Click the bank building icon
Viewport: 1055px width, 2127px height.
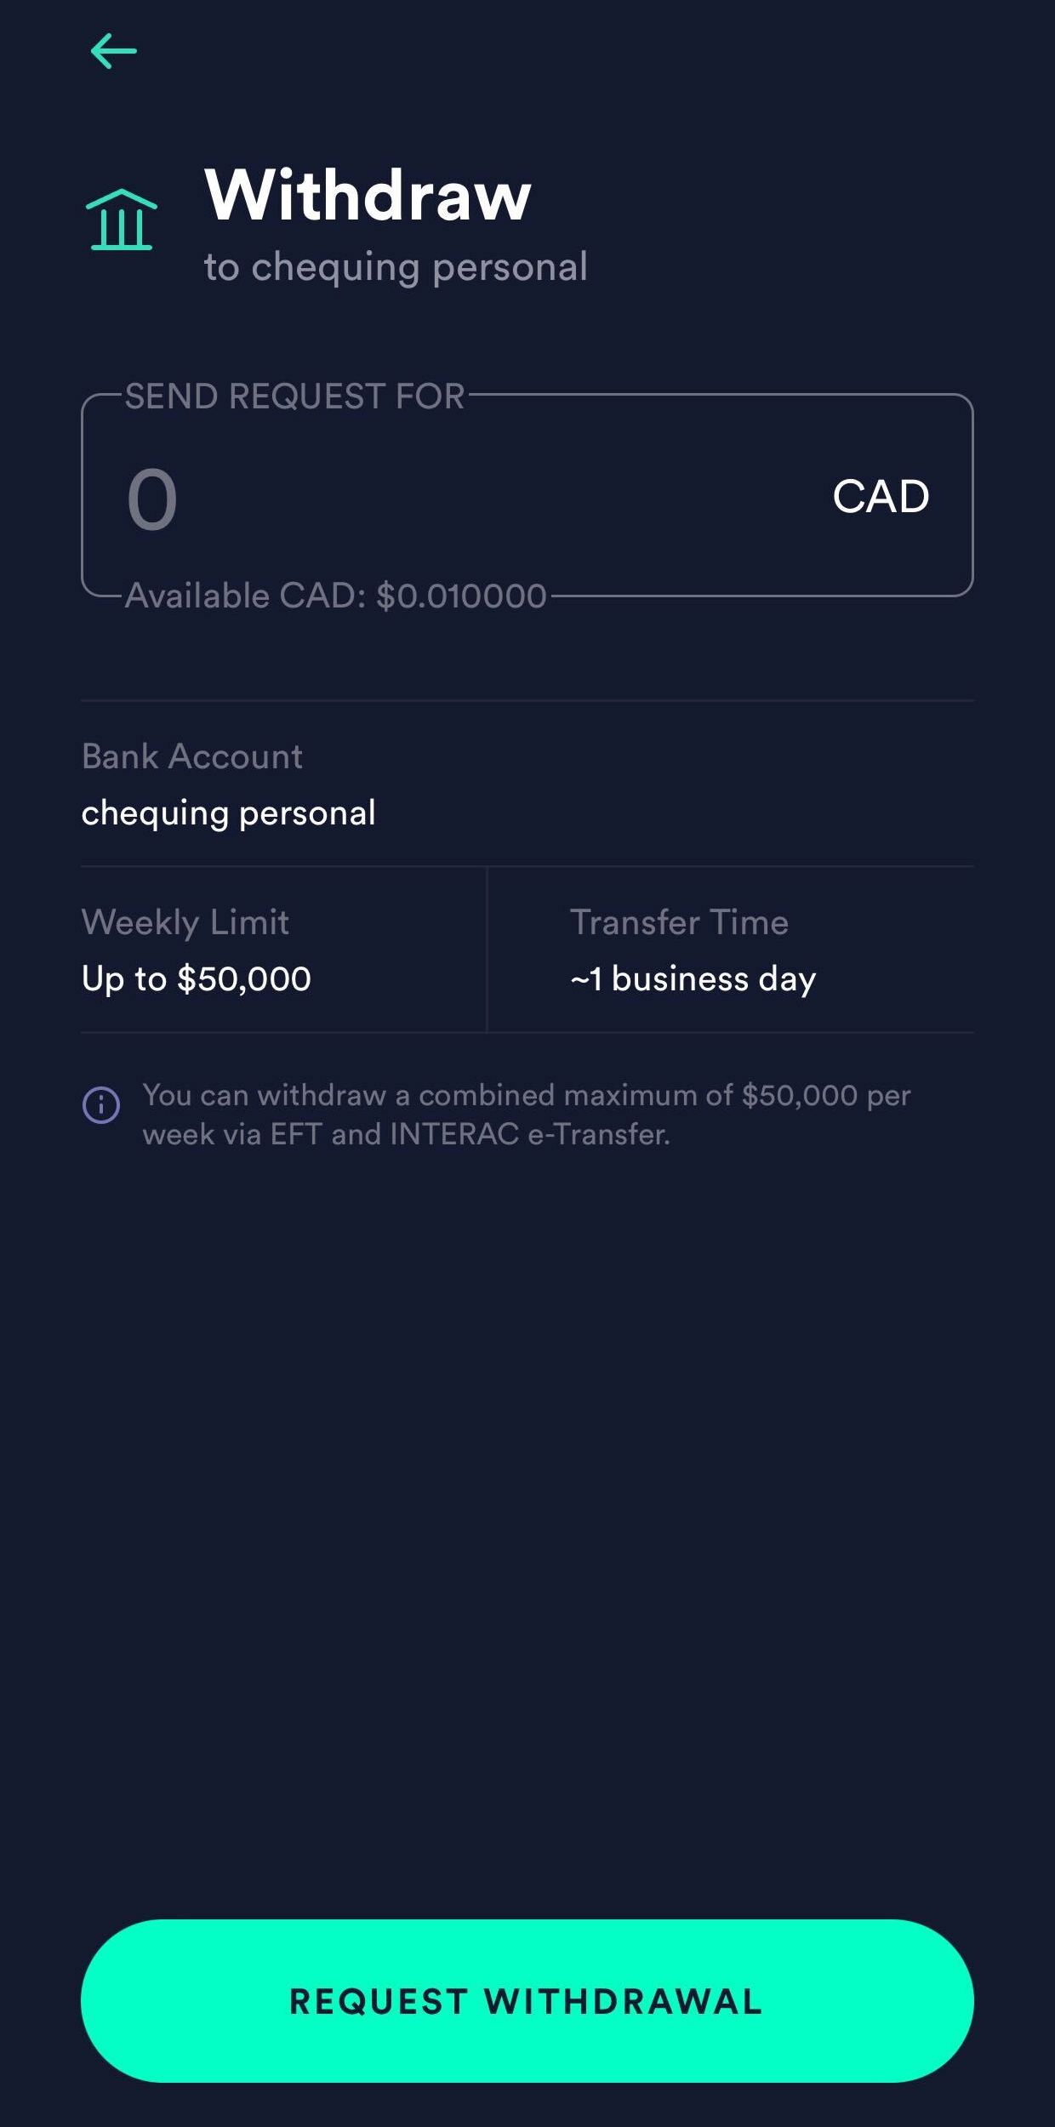pos(122,220)
